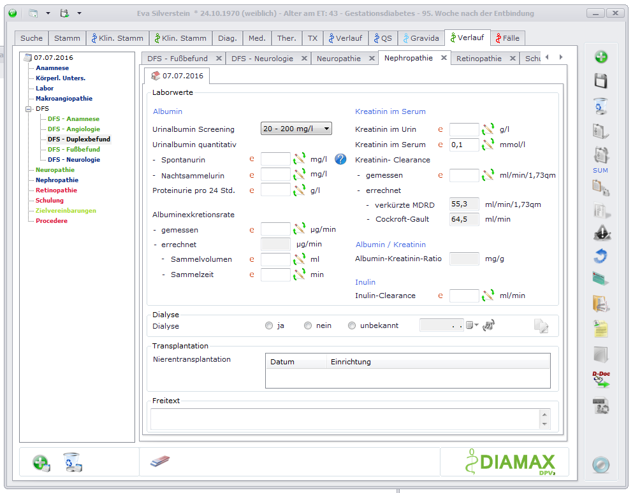Click the blue help question mark icon
Screen dimensions: 633x493
[x=340, y=159]
